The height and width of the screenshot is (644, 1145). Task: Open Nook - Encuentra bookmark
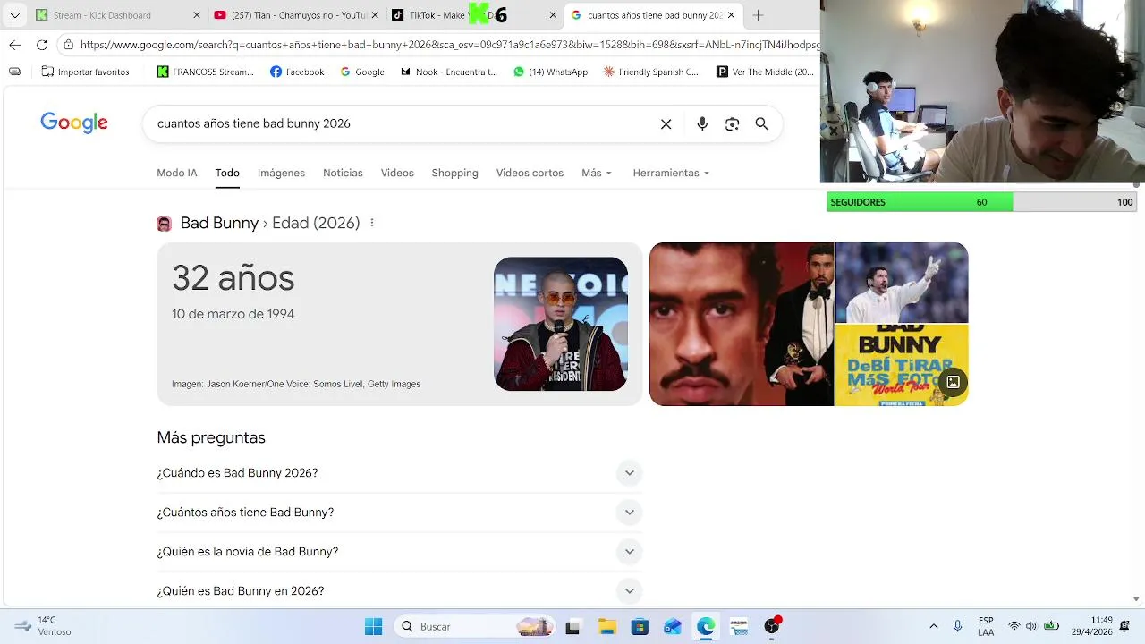(x=448, y=72)
